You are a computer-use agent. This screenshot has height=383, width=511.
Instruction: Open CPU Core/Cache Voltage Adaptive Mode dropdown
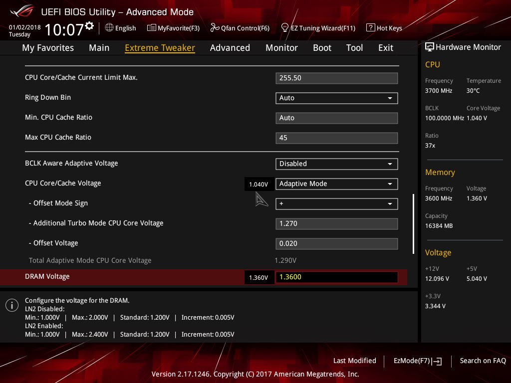[x=337, y=184]
